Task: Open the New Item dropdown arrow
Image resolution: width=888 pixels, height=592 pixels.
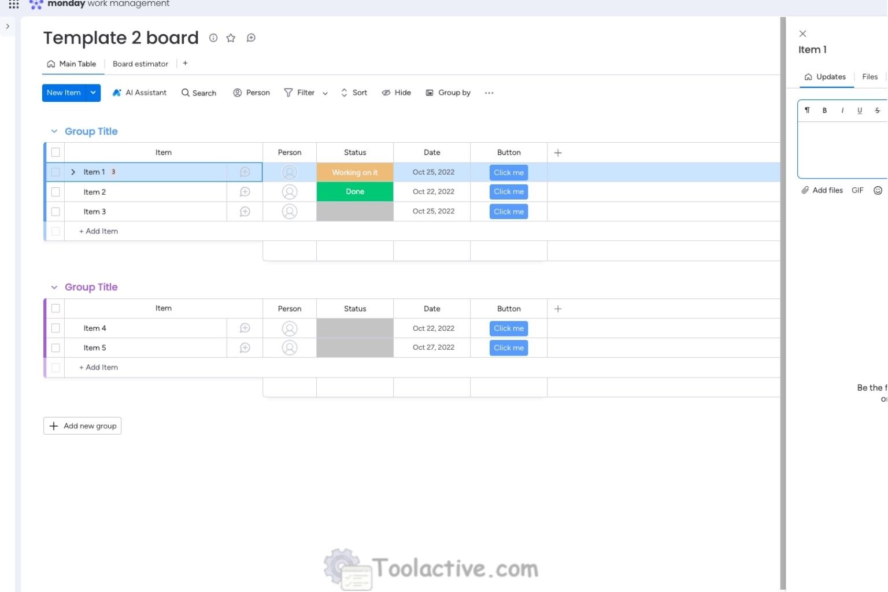Action: [x=93, y=92]
